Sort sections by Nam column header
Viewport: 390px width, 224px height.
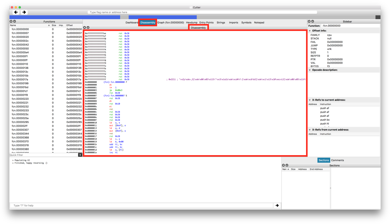tap(286, 169)
